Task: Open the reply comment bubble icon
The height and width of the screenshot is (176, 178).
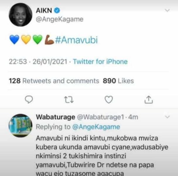Action: click(29, 99)
